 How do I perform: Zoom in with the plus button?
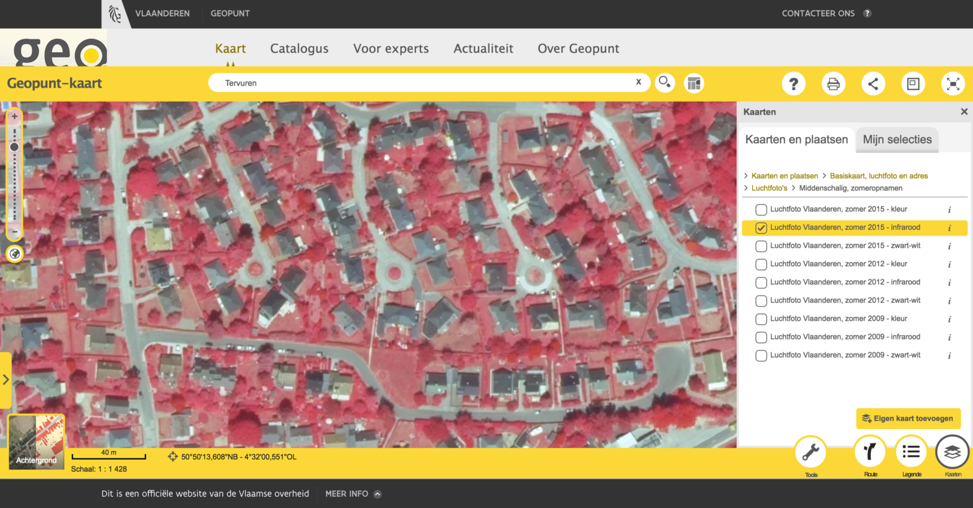(x=15, y=116)
